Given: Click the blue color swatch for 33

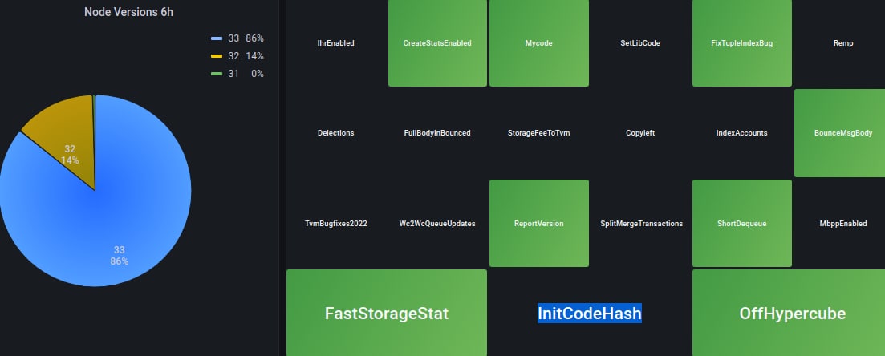Looking at the screenshot, I should [217, 38].
